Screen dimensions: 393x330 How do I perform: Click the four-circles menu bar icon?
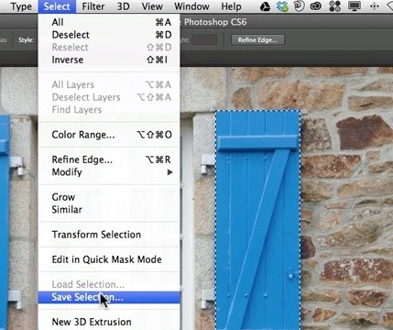click(x=334, y=6)
